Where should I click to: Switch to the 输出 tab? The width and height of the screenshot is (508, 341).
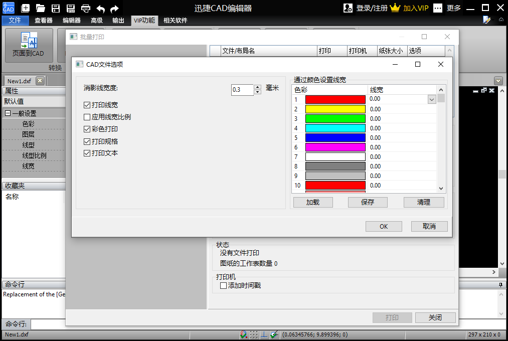point(118,21)
